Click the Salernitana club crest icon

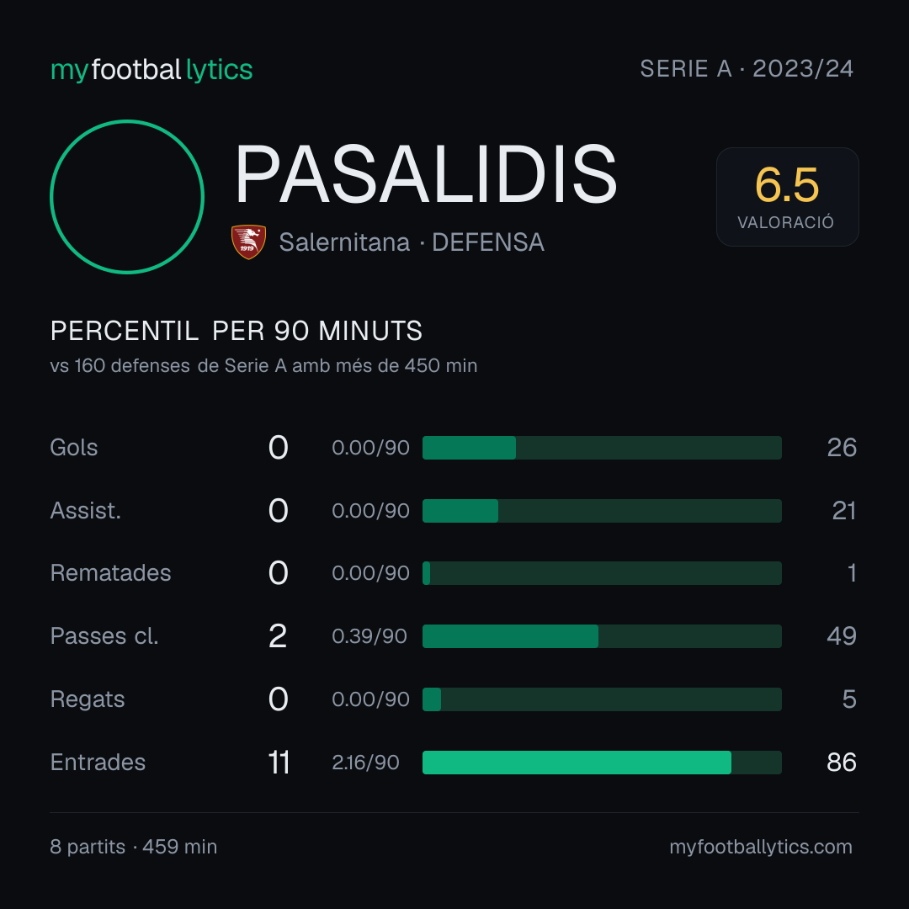pos(248,242)
